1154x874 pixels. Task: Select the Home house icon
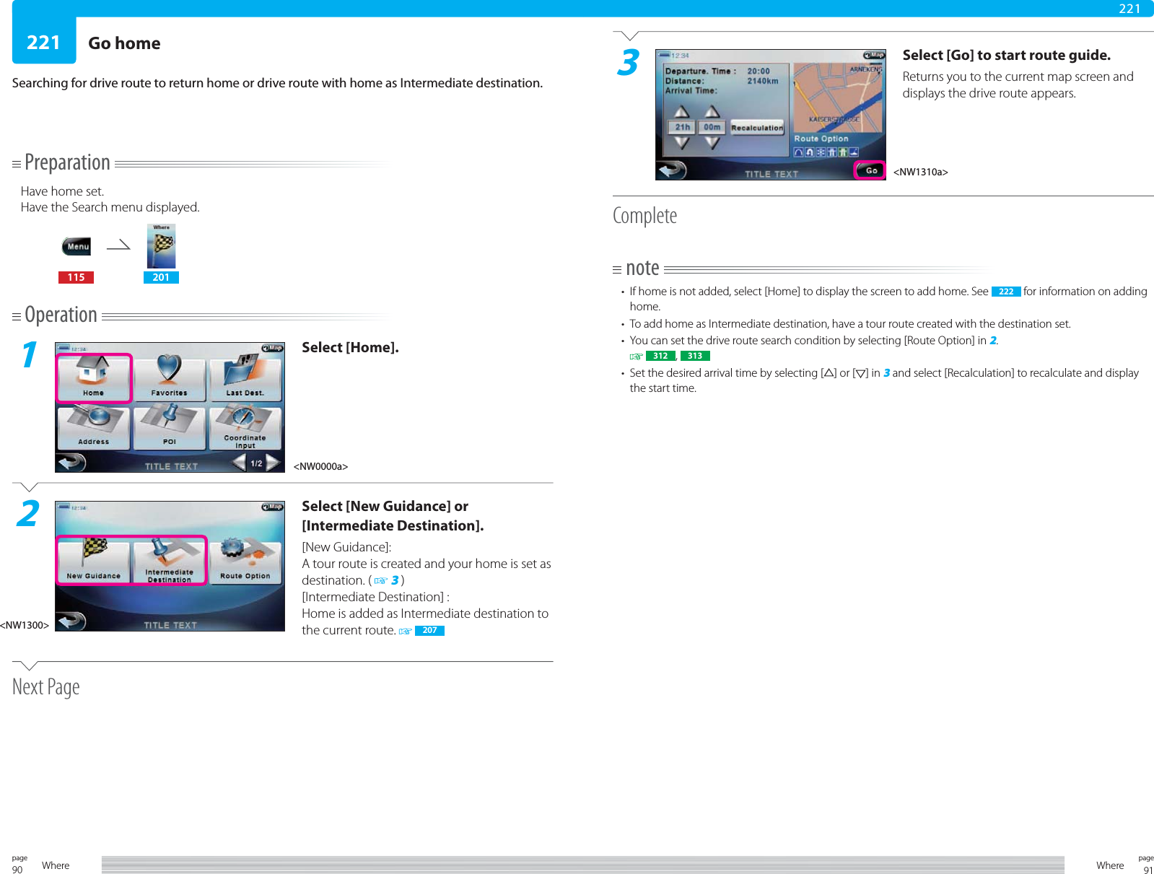(x=94, y=377)
